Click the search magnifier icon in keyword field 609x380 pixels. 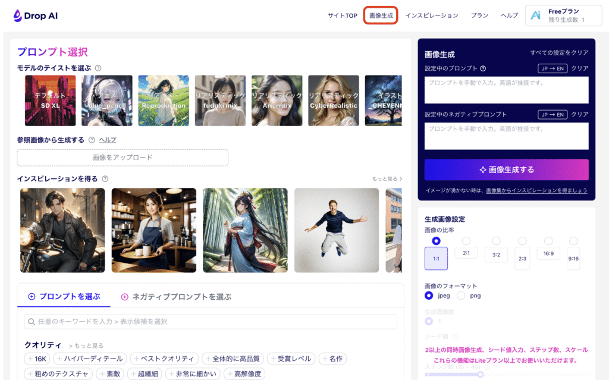click(32, 322)
